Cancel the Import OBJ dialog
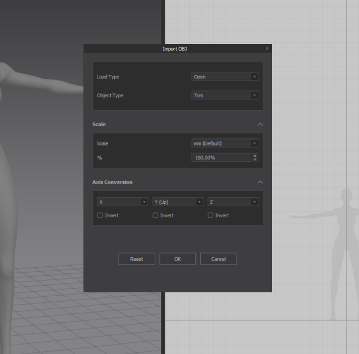359x354 pixels. click(x=218, y=259)
